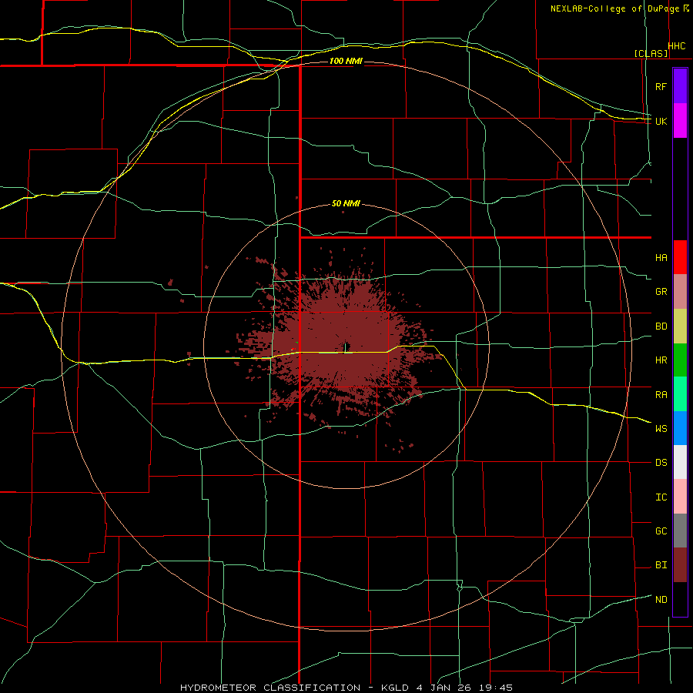Click the [CLAS] label
This screenshot has height=693, width=693.
[651, 53]
